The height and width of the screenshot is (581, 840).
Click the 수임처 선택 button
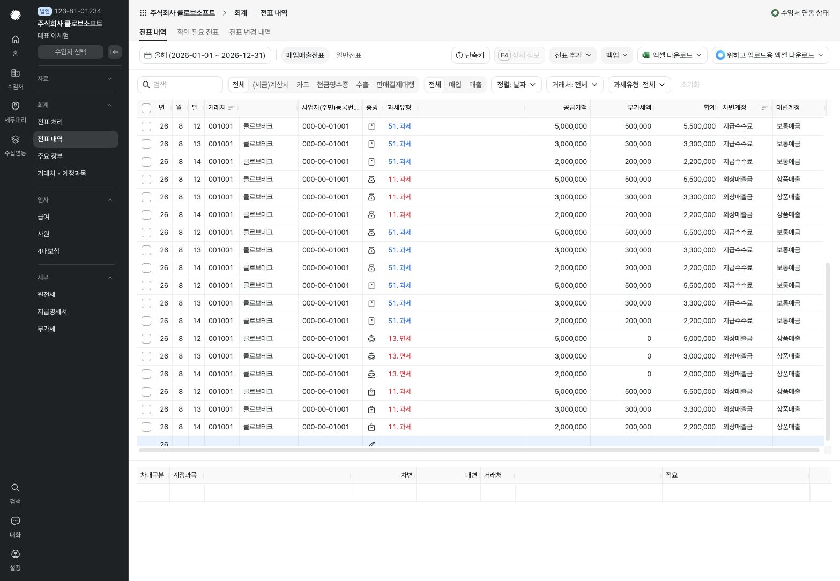(70, 52)
